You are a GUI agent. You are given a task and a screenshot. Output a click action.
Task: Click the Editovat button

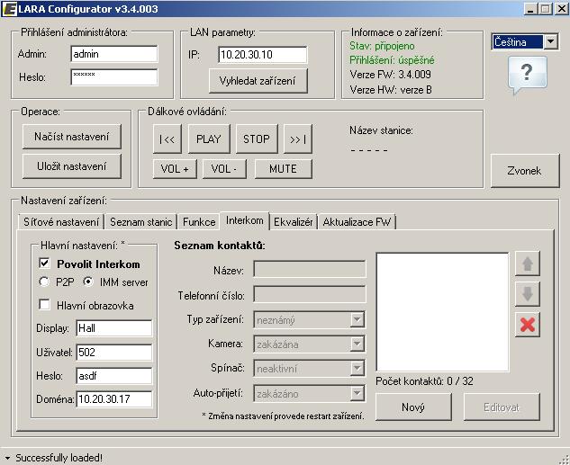coord(502,407)
